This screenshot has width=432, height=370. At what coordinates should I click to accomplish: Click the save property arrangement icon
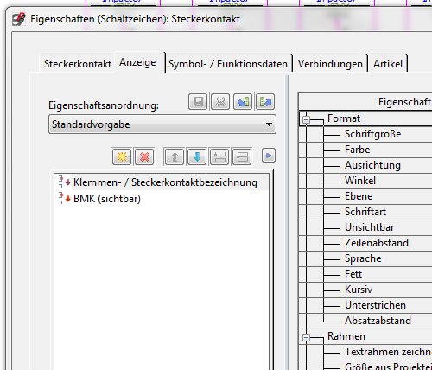pyautogui.click(x=198, y=101)
